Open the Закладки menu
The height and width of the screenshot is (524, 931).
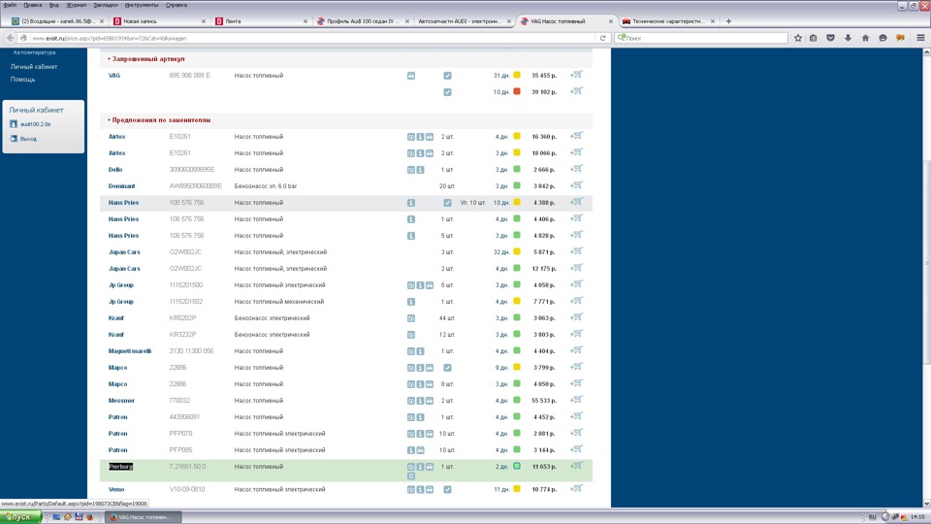(x=105, y=5)
